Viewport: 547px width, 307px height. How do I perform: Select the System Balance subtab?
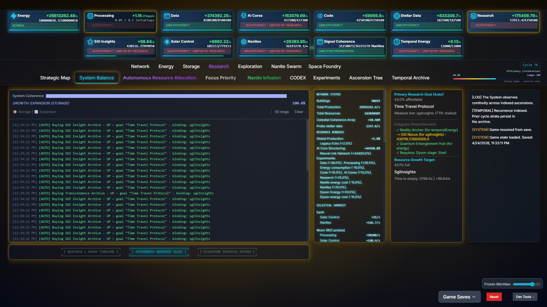point(97,78)
